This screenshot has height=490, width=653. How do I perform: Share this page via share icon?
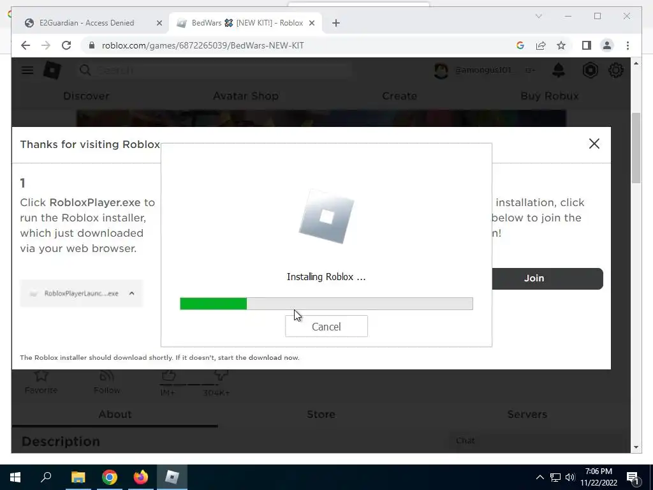[x=541, y=45]
